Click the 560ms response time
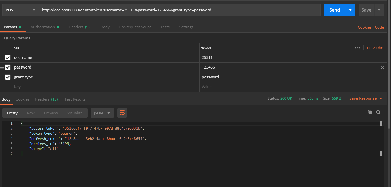Screen dimensions: 391x187 coord(313,98)
